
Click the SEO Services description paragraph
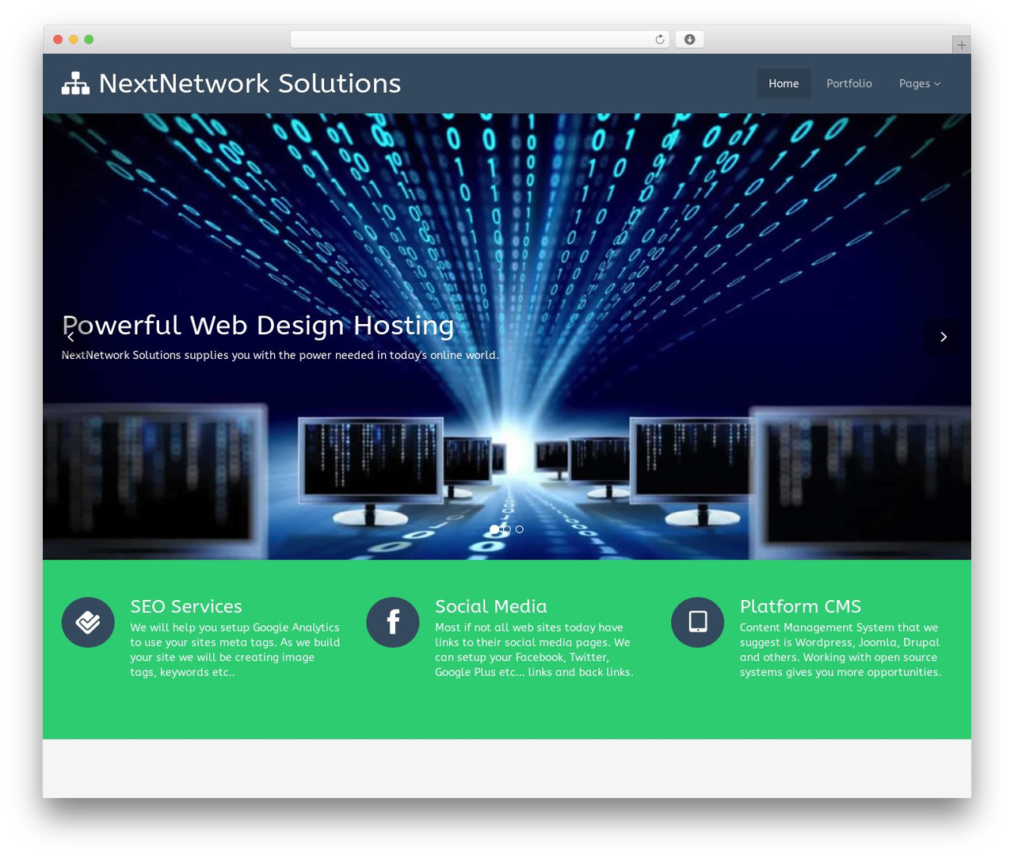tap(235, 650)
